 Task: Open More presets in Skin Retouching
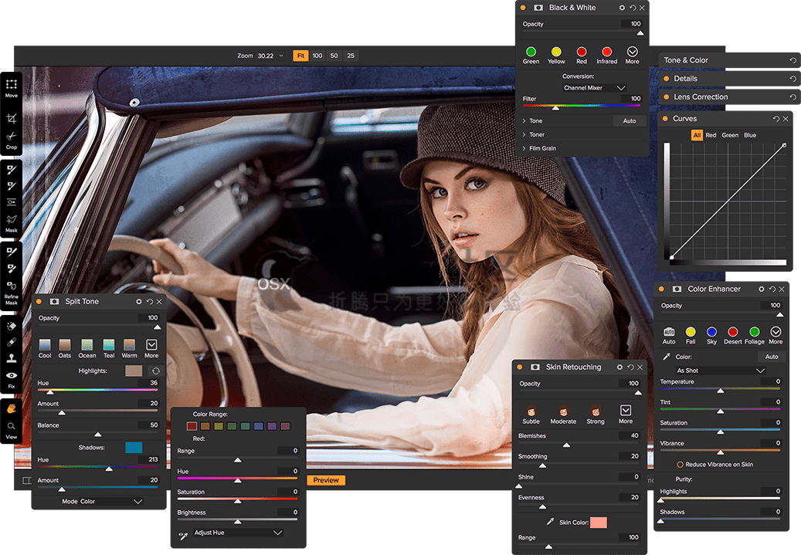tap(626, 411)
